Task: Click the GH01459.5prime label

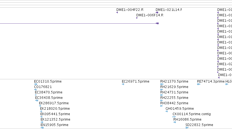Action: [x=180, y=109]
